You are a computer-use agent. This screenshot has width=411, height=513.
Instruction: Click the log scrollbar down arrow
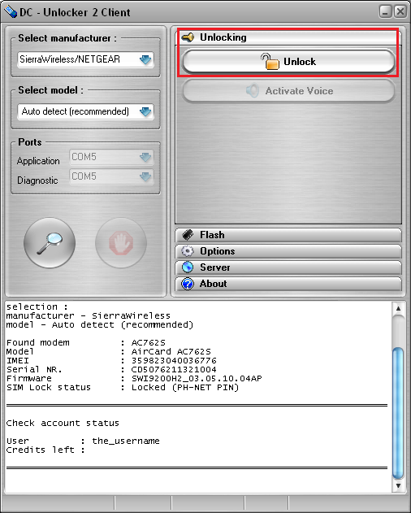(x=398, y=486)
